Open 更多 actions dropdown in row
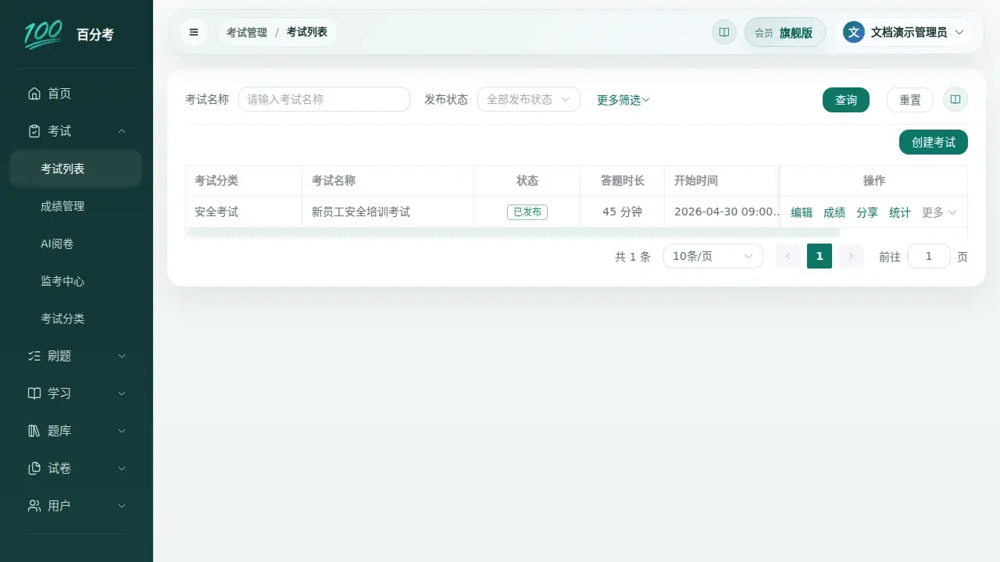This screenshot has height=562, width=1000. click(x=939, y=212)
